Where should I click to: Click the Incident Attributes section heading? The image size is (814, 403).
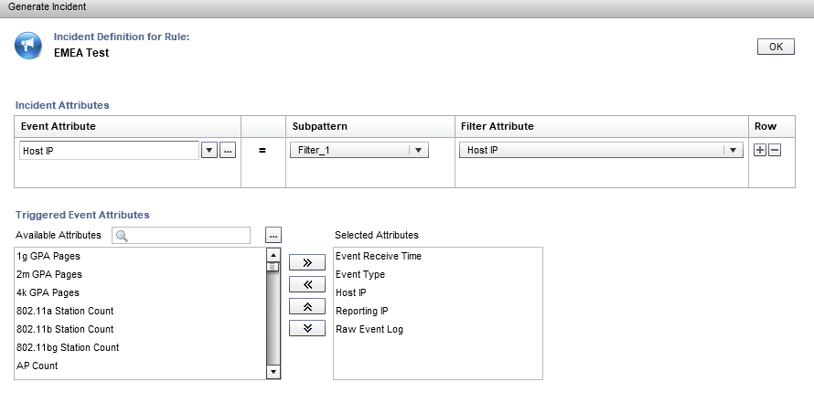click(62, 105)
